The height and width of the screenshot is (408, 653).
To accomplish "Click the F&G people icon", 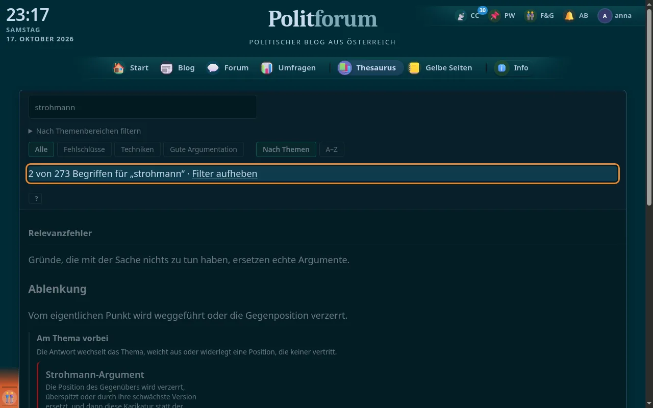I will coord(531,16).
